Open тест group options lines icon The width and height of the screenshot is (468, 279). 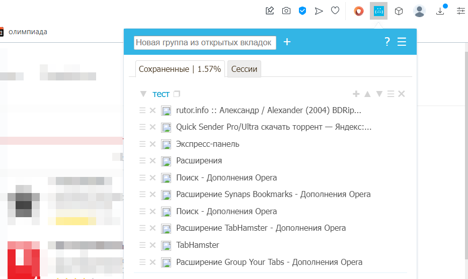coord(391,94)
